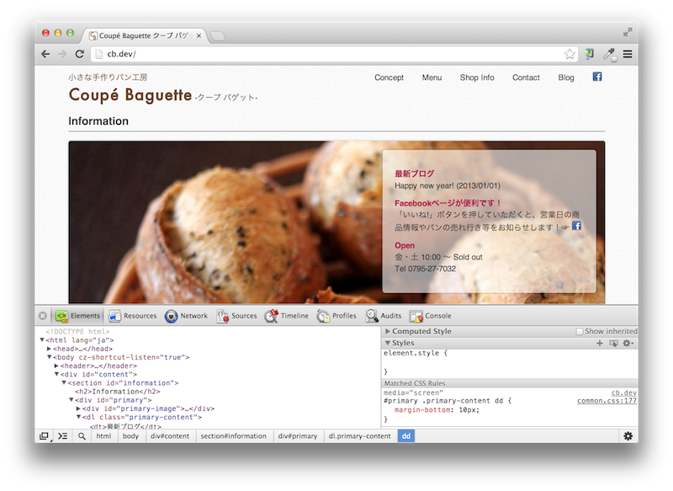Select dl.primary-content breadcrumb
This screenshot has width=673, height=491.
[360, 436]
